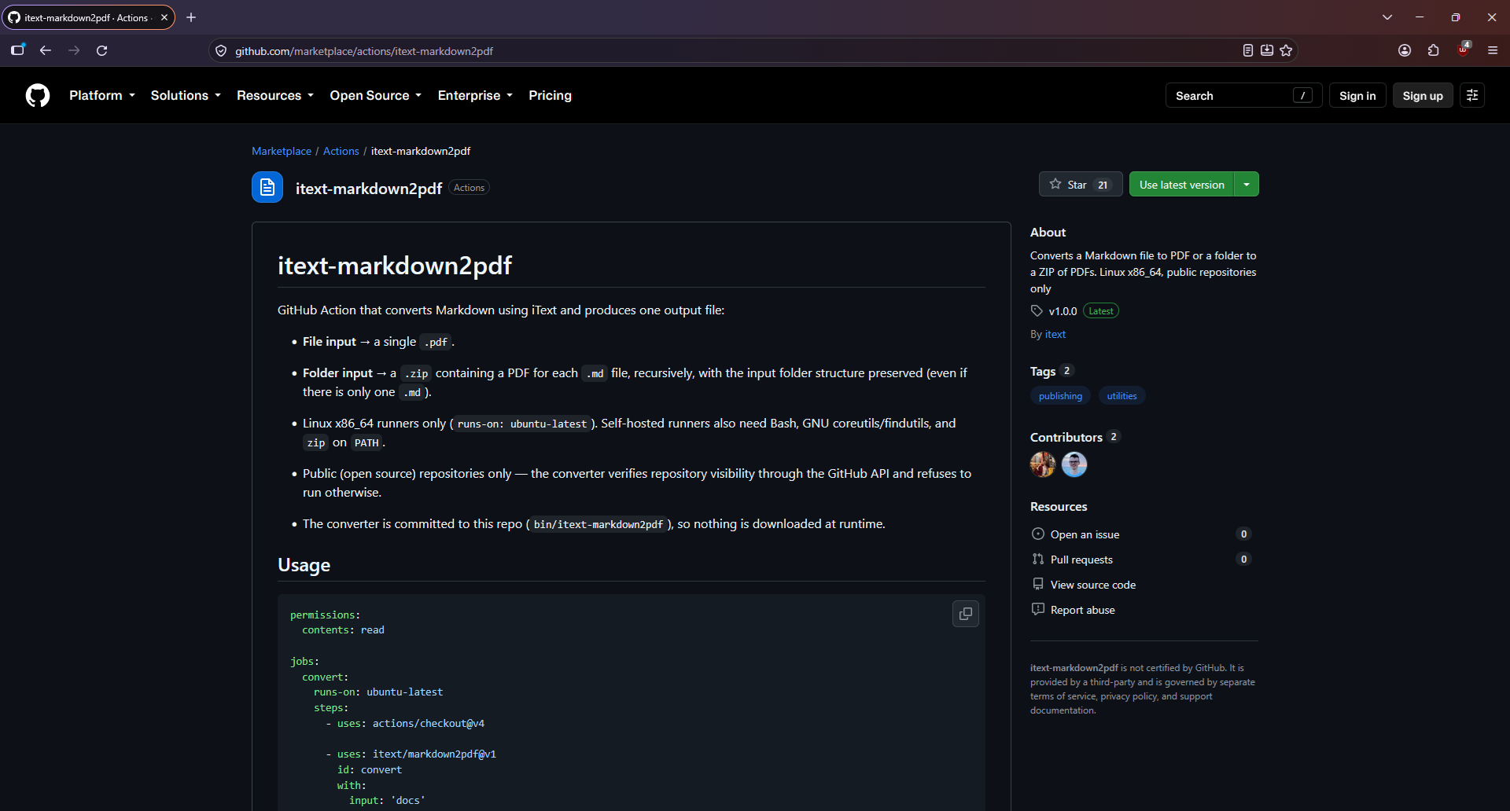1510x811 pixels.
Task: Open the browser hamburger menu
Action: (x=1493, y=50)
